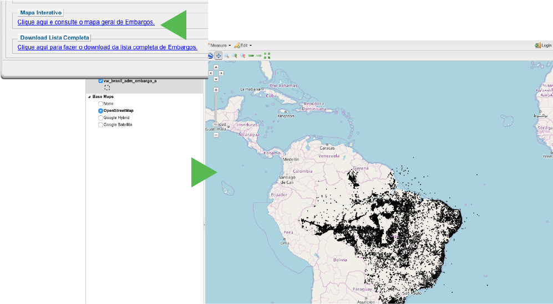Select None base map option

pos(100,104)
